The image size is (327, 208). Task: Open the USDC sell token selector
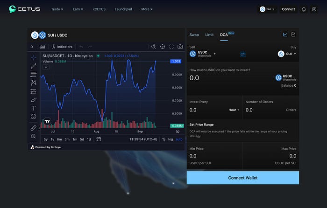pos(203,54)
